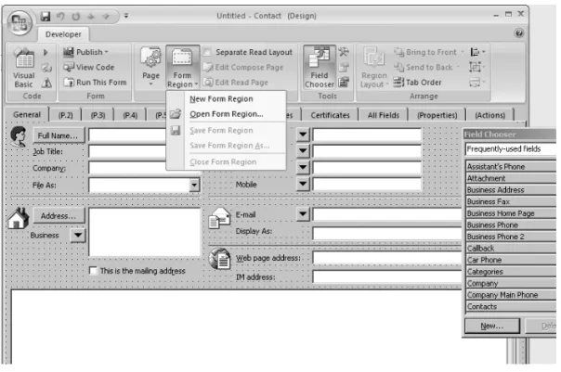Click the large notes body text area
Screen dimensions: 561x372
tap(259, 327)
